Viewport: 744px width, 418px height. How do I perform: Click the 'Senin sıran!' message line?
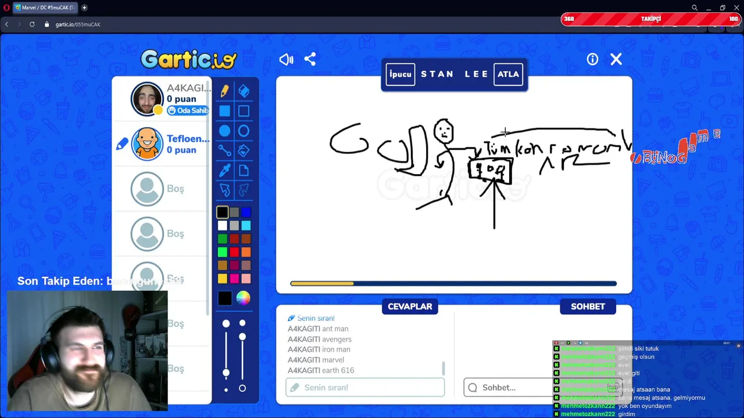[x=311, y=318]
